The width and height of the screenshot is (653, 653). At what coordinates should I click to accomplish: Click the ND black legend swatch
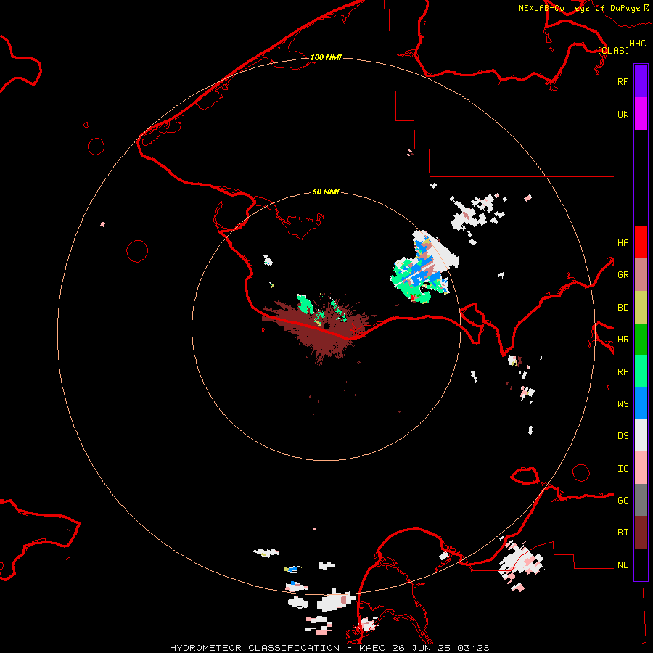tap(641, 564)
